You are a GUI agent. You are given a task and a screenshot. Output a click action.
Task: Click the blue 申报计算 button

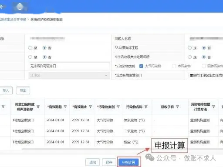pos(128,162)
